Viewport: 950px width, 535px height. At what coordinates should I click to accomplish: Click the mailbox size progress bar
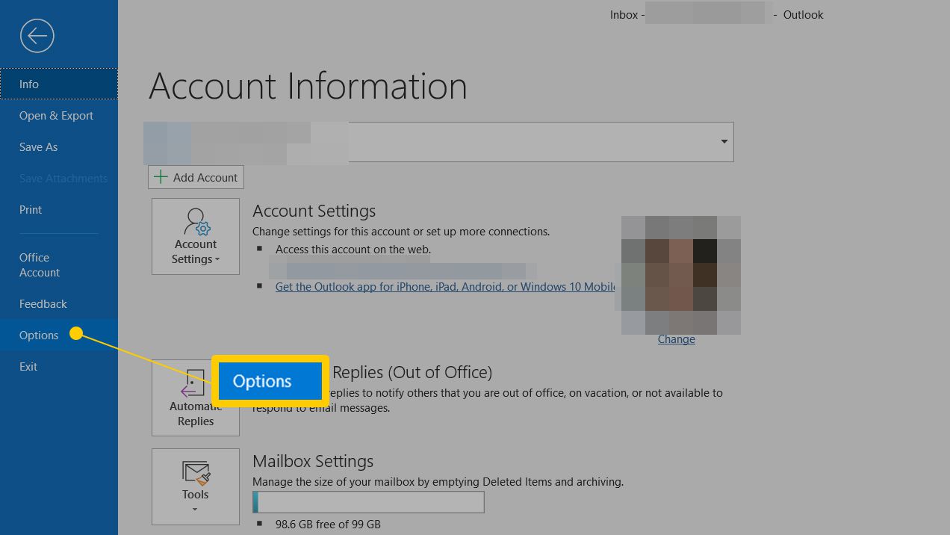[x=368, y=502]
